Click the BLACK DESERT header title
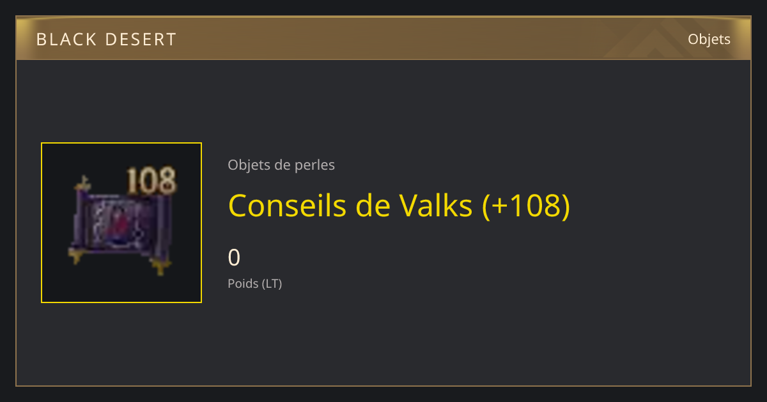 point(106,40)
